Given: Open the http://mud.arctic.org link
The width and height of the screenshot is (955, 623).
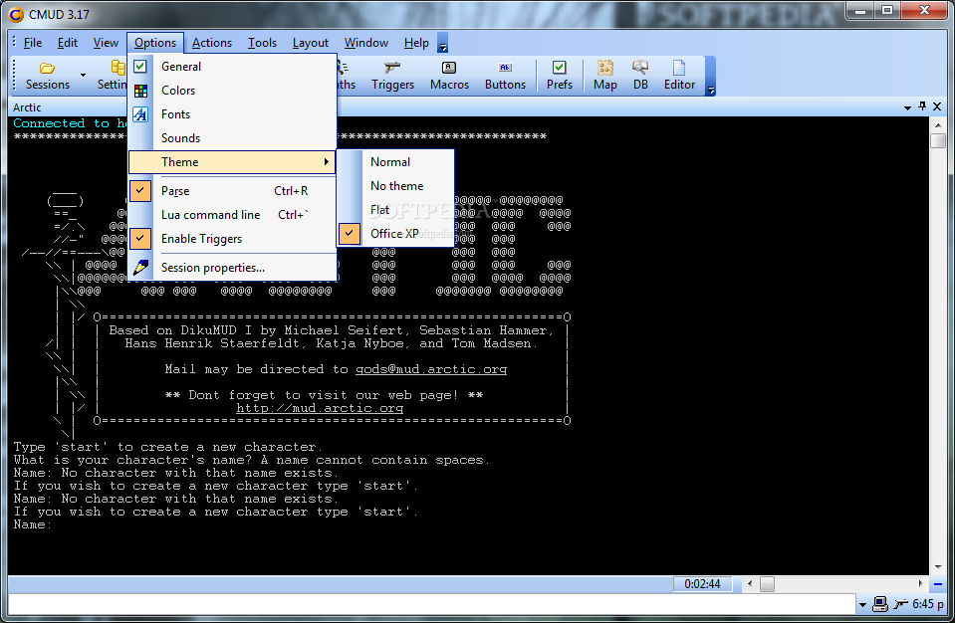Looking at the screenshot, I should coord(320,408).
